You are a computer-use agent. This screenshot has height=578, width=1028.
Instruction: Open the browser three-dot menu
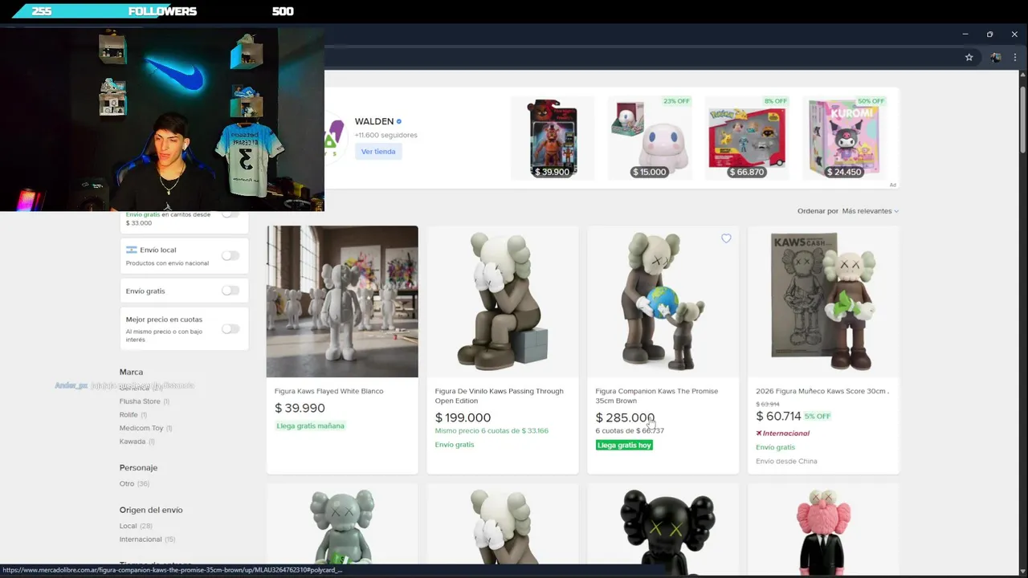pos(1015,58)
